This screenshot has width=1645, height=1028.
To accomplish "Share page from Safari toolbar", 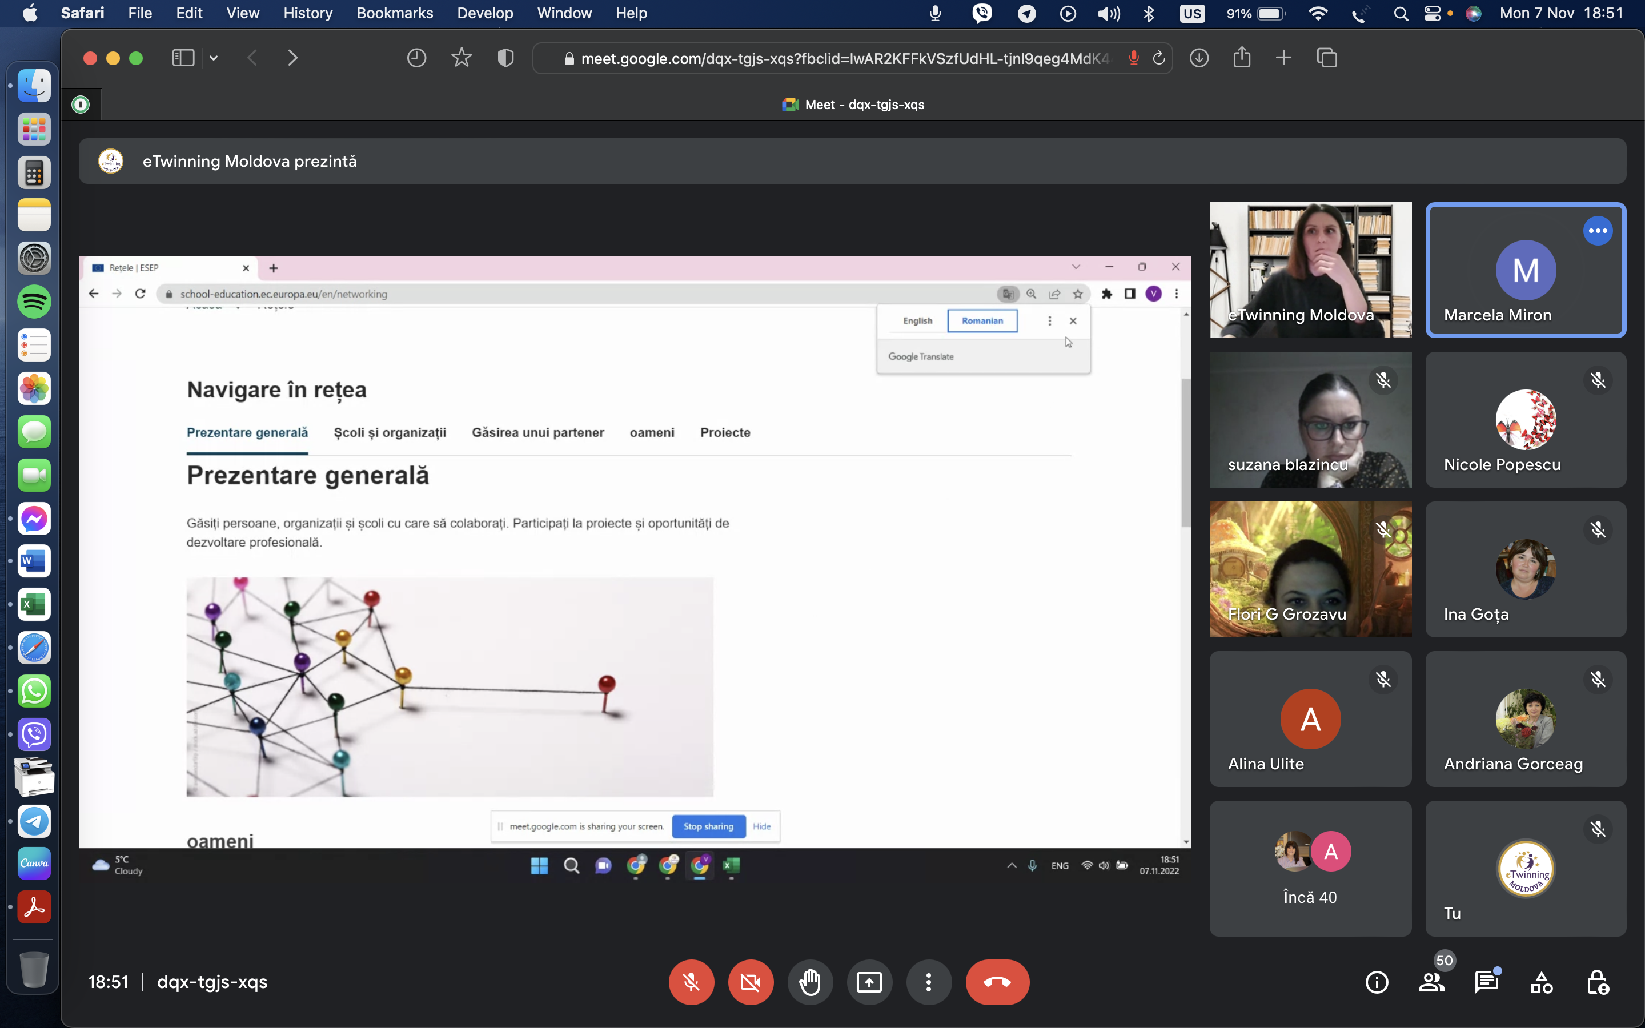I will pyautogui.click(x=1242, y=57).
